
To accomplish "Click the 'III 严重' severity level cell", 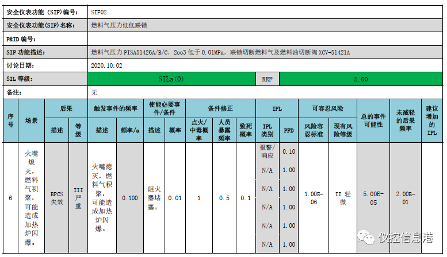I will pyautogui.click(x=78, y=198).
